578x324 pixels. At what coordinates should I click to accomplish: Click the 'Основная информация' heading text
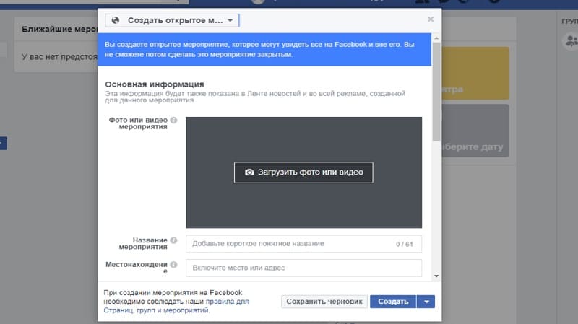pyautogui.click(x=155, y=84)
